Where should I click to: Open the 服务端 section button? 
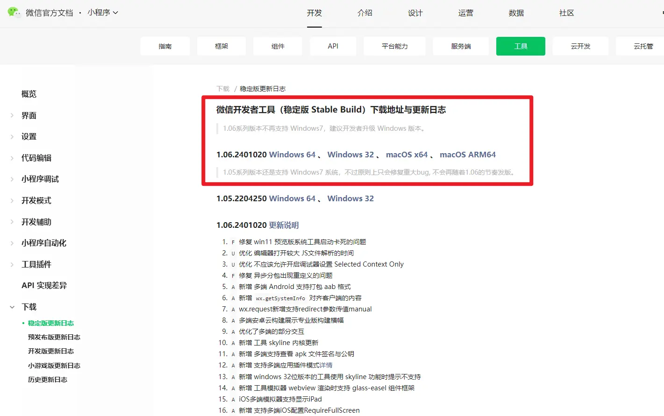(461, 46)
